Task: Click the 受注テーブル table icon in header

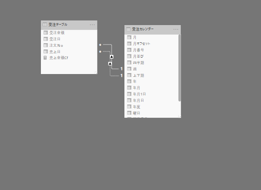Action: point(44,25)
